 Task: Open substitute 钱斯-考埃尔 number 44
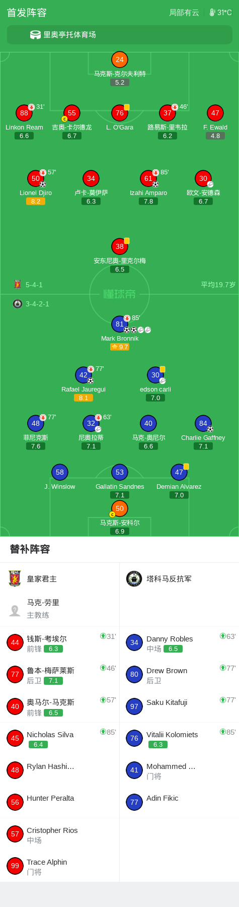[15, 642]
